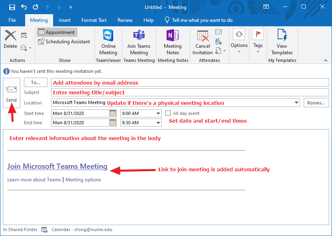The height and width of the screenshot is (236, 332).
Task: Expand the 9:00 AM start time dropdown
Action: 158,114
